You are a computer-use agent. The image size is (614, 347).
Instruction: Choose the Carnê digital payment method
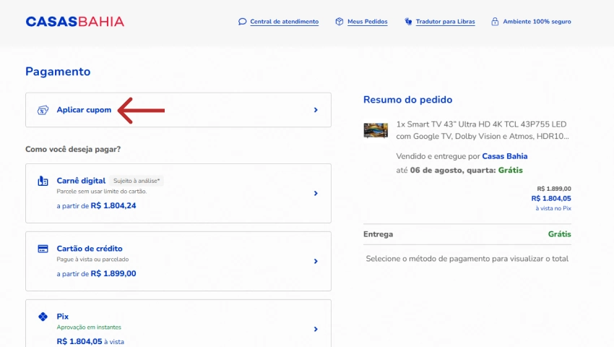click(x=178, y=193)
